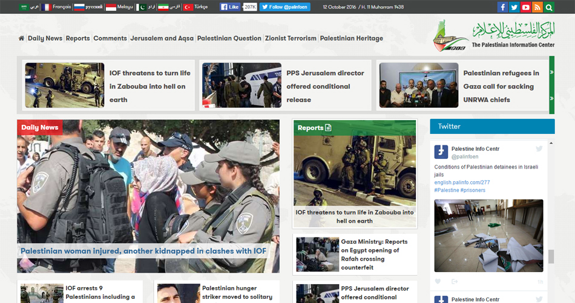The image size is (575, 303).
Task: Click the Twitter feed scrollbar thumb
Action: tap(551, 256)
